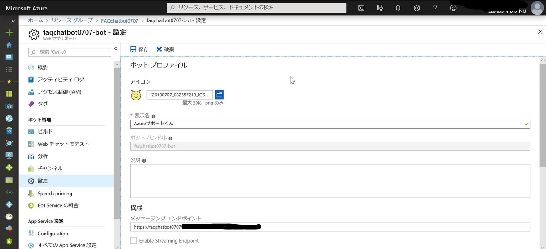Open Virtual machines monitor icon in left rail
Screen dimensions: 546x249
(9, 155)
